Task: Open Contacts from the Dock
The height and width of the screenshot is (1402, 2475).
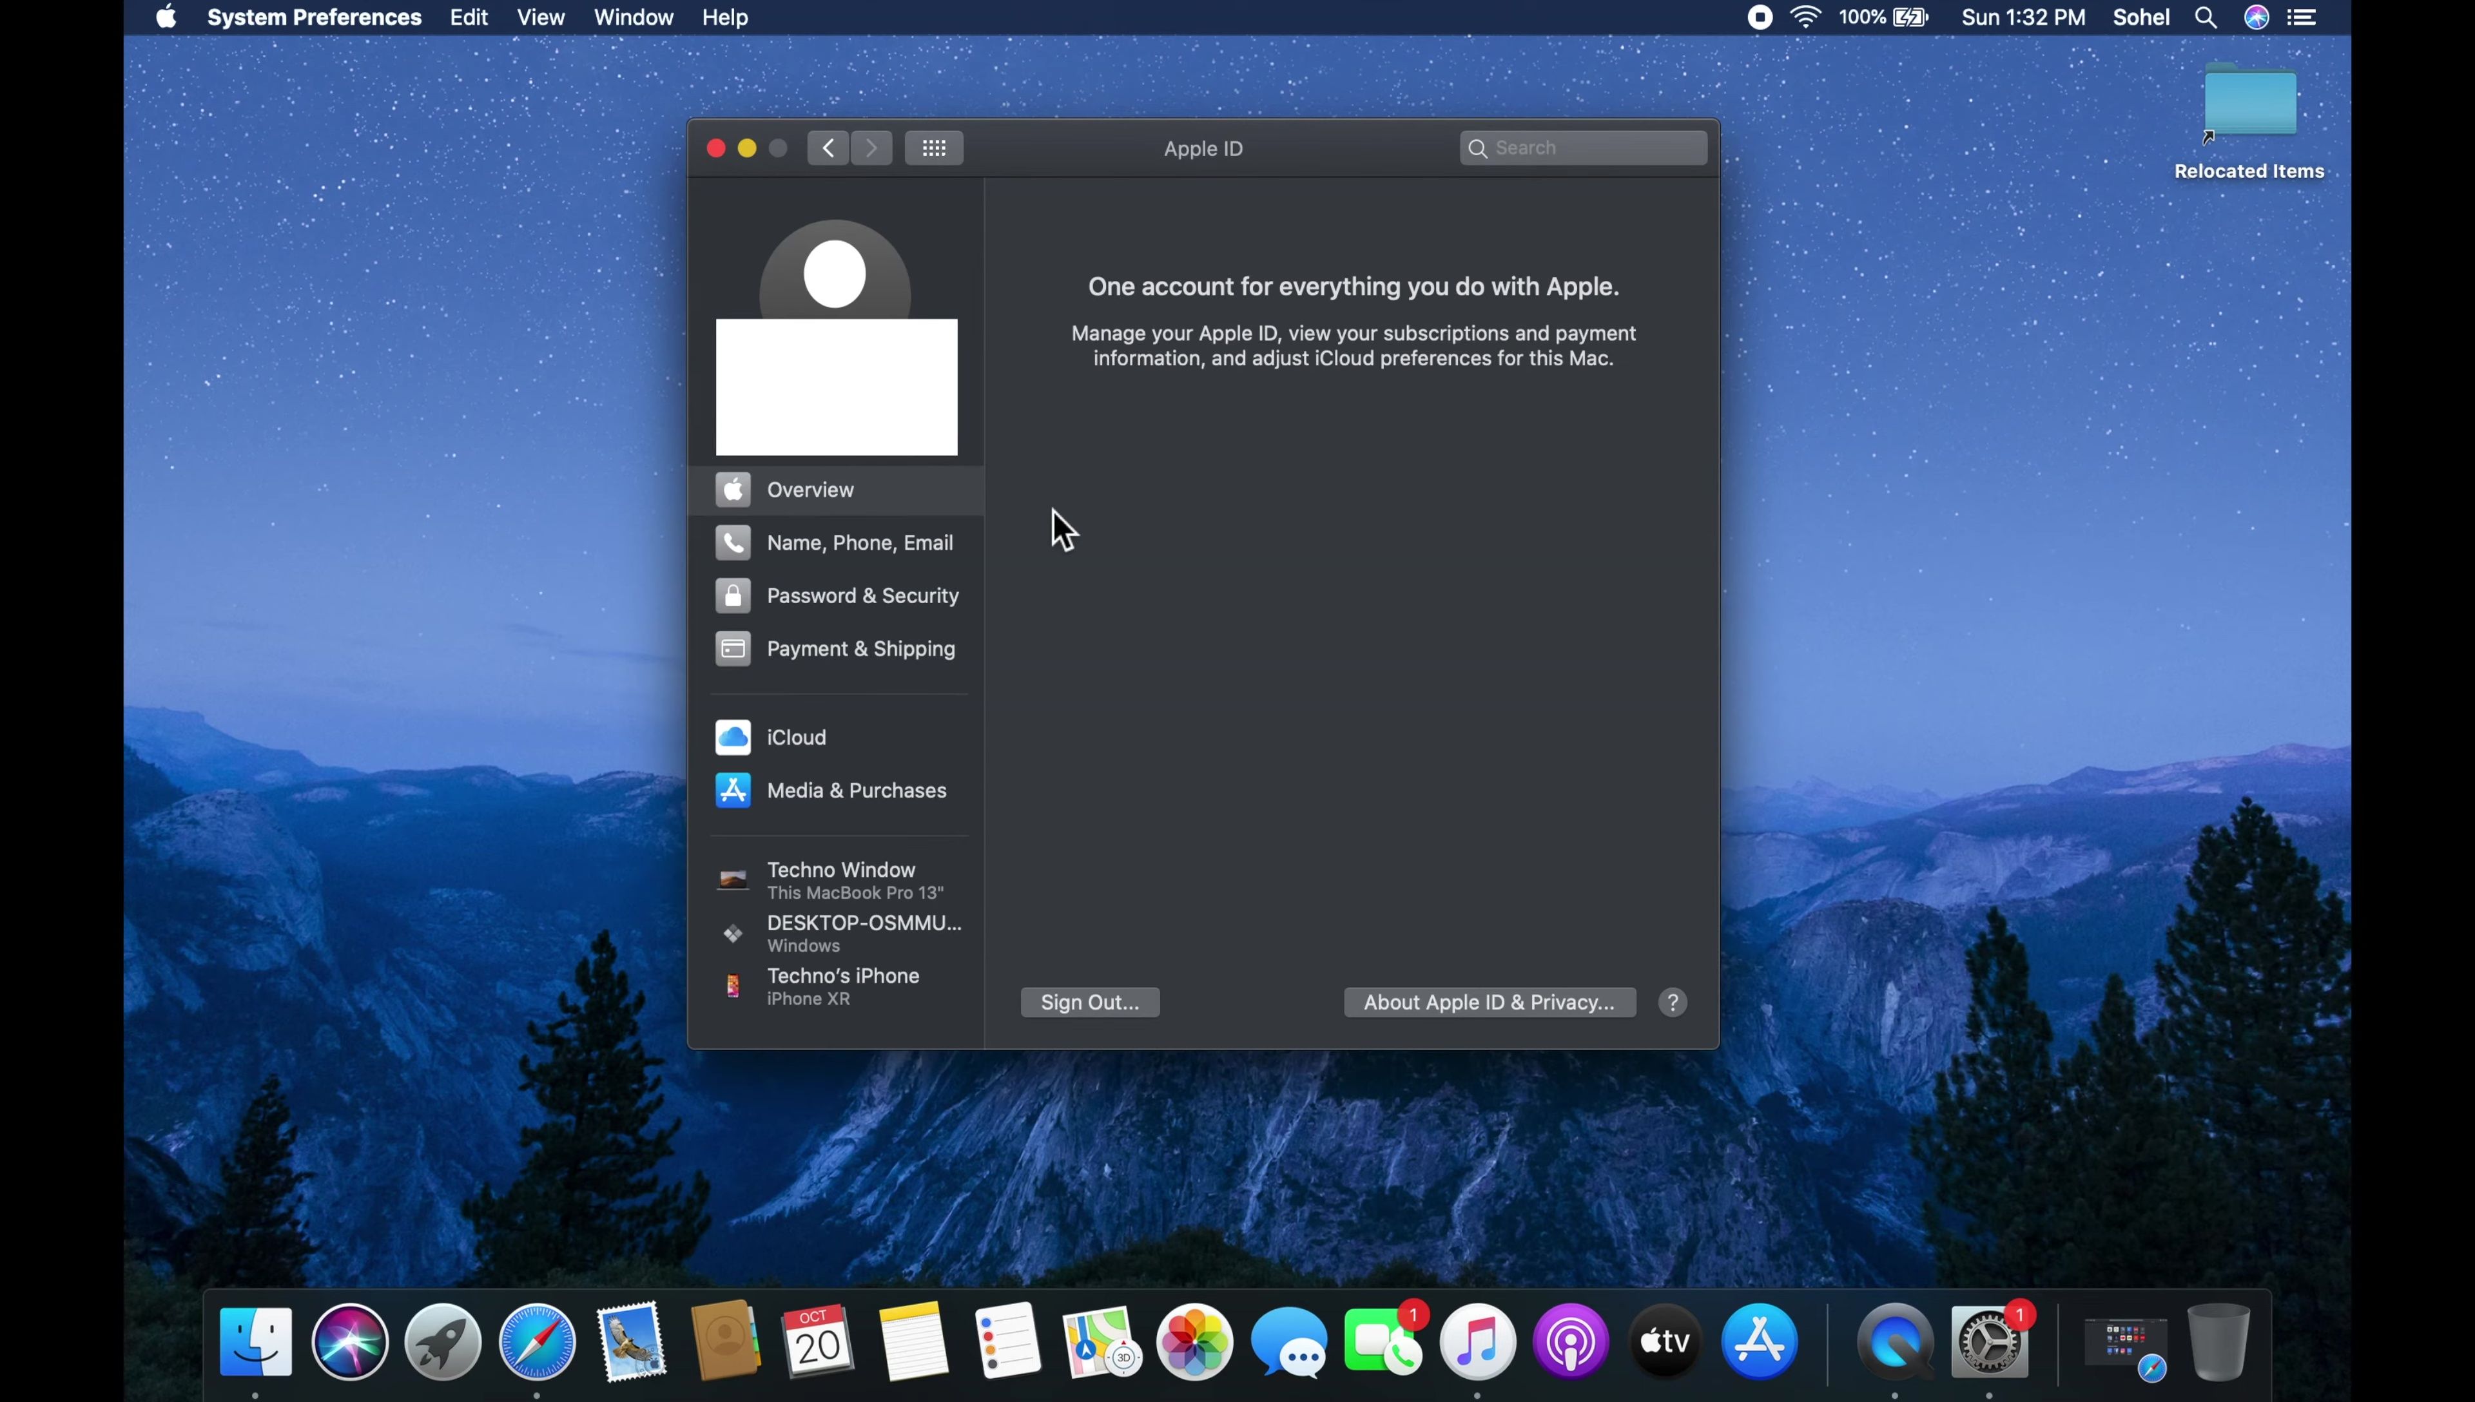Action: coord(725,1341)
